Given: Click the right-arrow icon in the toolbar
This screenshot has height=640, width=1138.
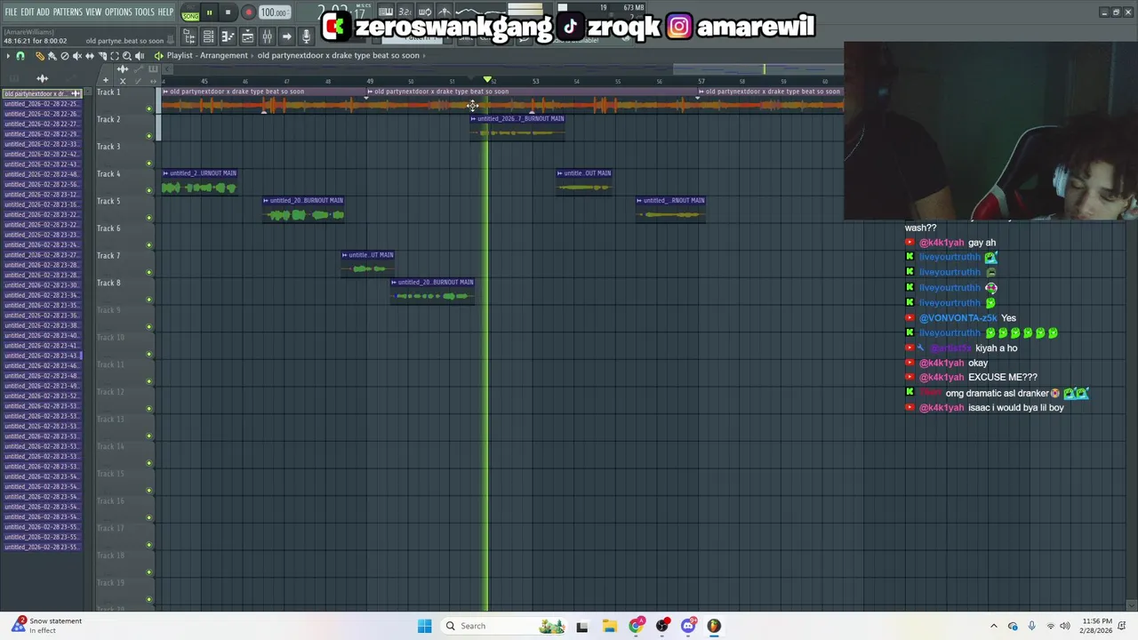Looking at the screenshot, I should pyautogui.click(x=286, y=36).
